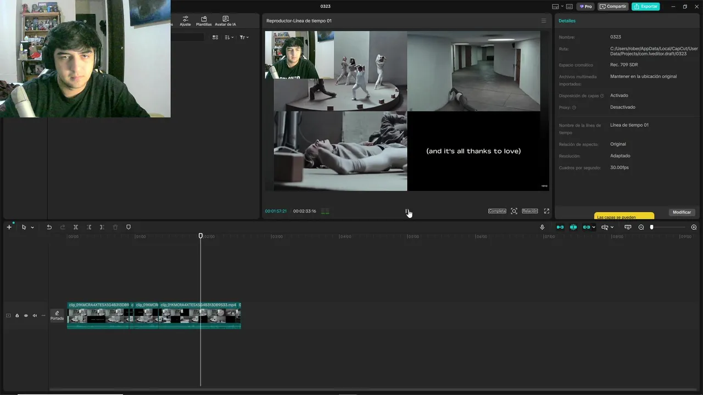Click the Proxy info icon in Detalles
The height and width of the screenshot is (395, 703).
pyautogui.click(x=574, y=108)
